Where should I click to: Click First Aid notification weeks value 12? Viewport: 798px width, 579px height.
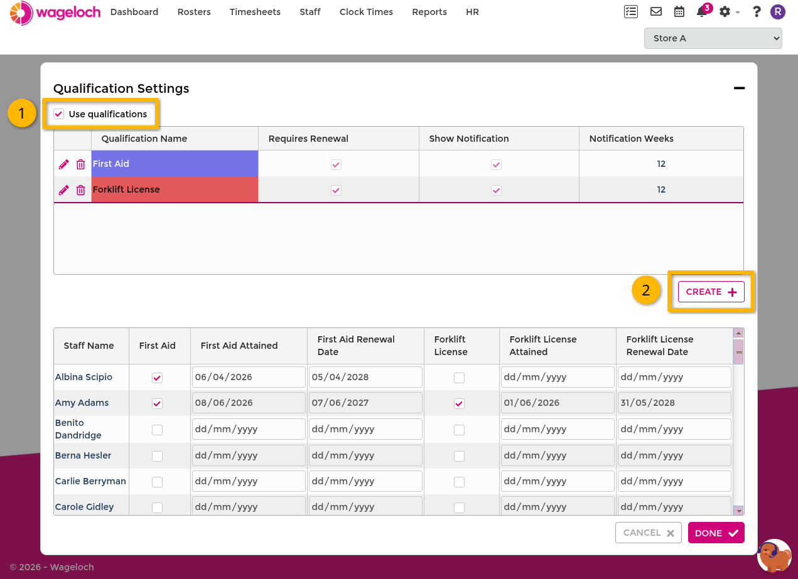pos(661,164)
